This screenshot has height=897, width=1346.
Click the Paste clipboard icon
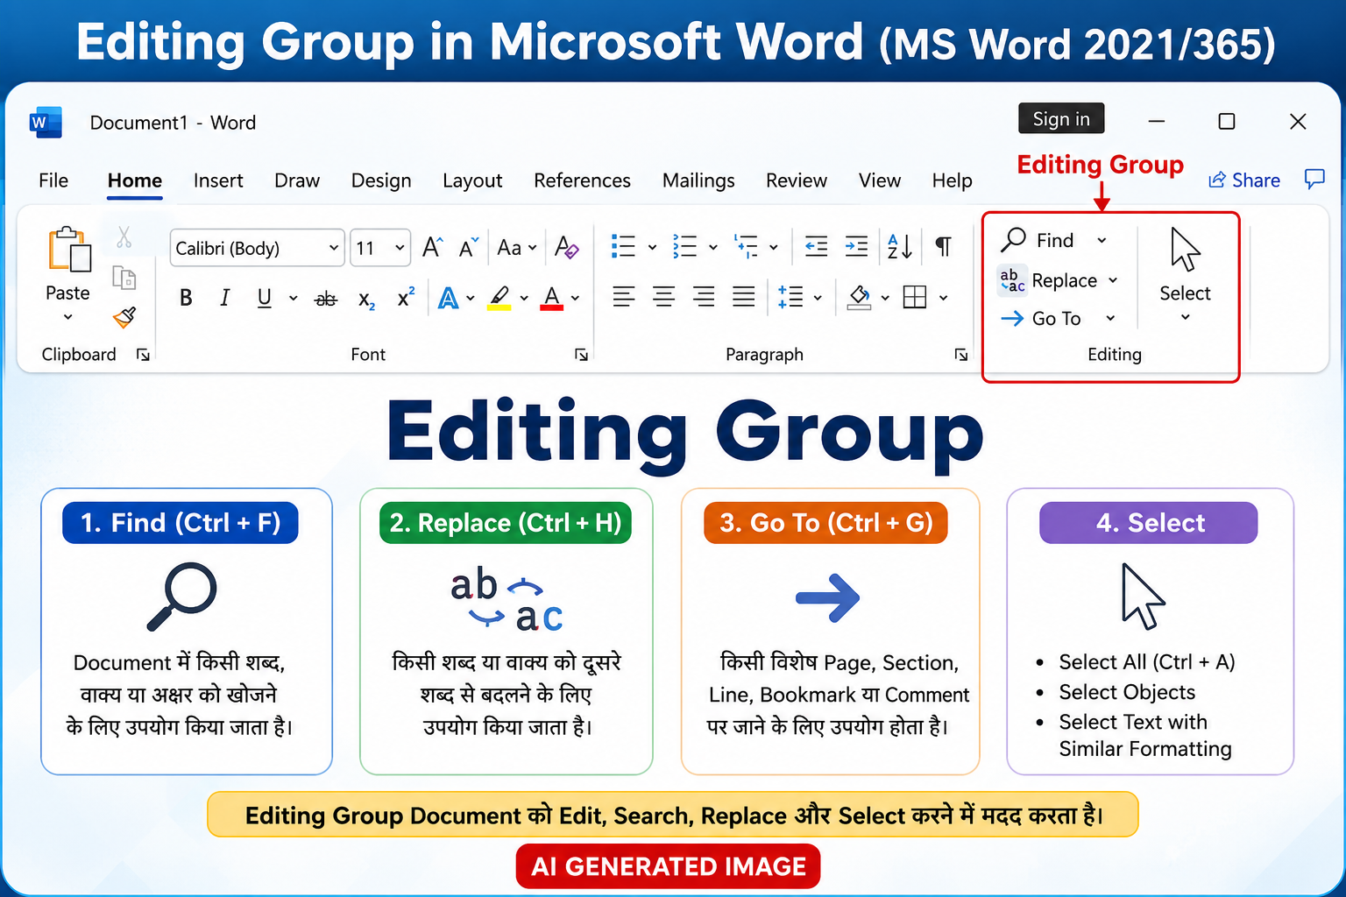click(x=69, y=250)
